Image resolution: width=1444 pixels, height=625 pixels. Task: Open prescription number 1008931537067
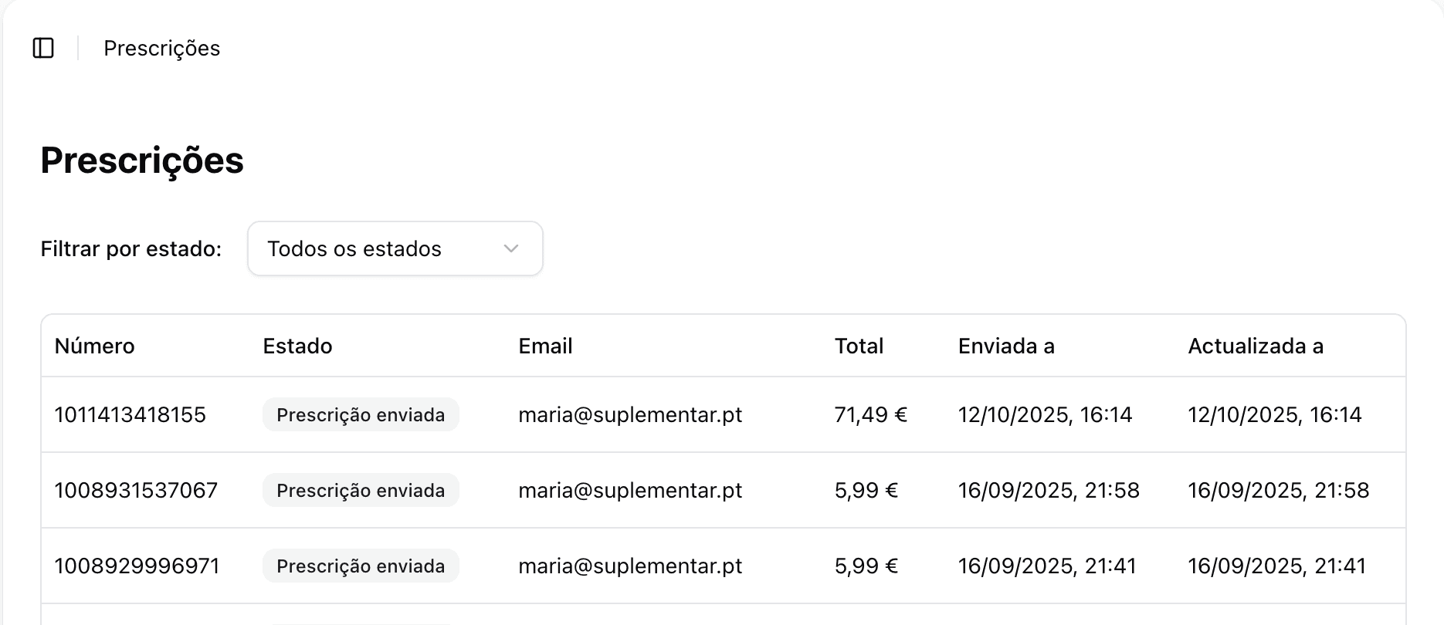pos(136,490)
